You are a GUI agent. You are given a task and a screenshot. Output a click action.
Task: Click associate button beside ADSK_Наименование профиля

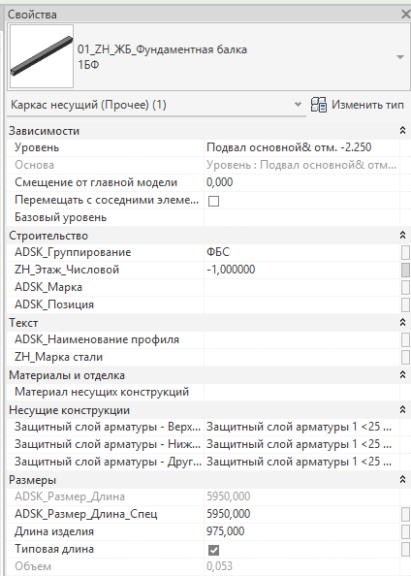[405, 339]
